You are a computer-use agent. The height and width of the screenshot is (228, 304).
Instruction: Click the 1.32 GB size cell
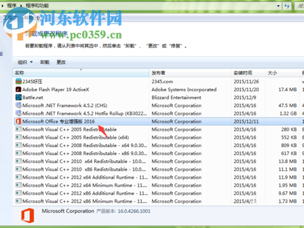[288, 113]
